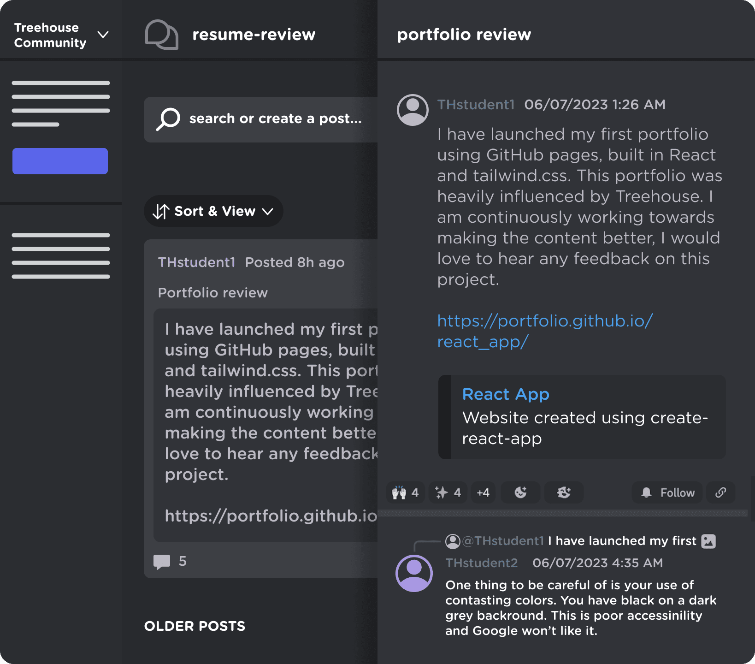The image size is (755, 664).
Task: Toggle the sparkles reaction
Action: [x=447, y=492]
